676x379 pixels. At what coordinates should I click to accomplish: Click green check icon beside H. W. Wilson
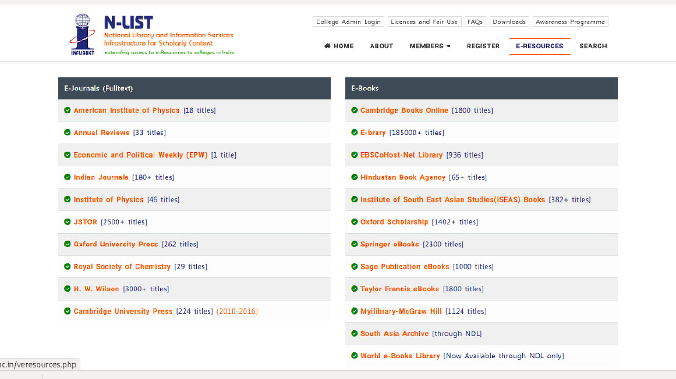(x=68, y=289)
